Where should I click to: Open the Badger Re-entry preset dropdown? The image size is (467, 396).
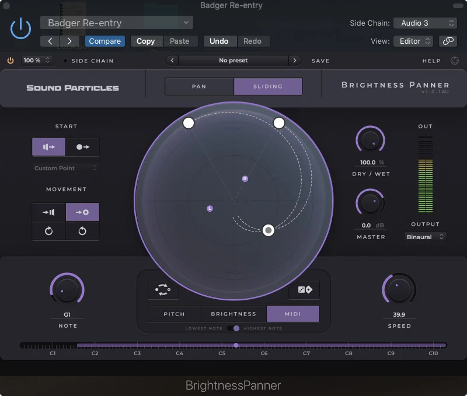[x=117, y=23]
